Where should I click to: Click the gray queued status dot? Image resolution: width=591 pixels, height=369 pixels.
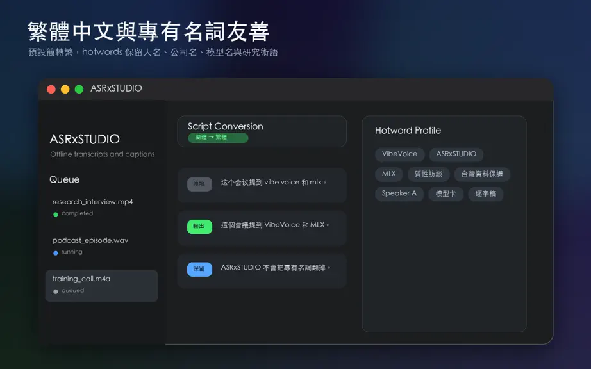point(56,291)
